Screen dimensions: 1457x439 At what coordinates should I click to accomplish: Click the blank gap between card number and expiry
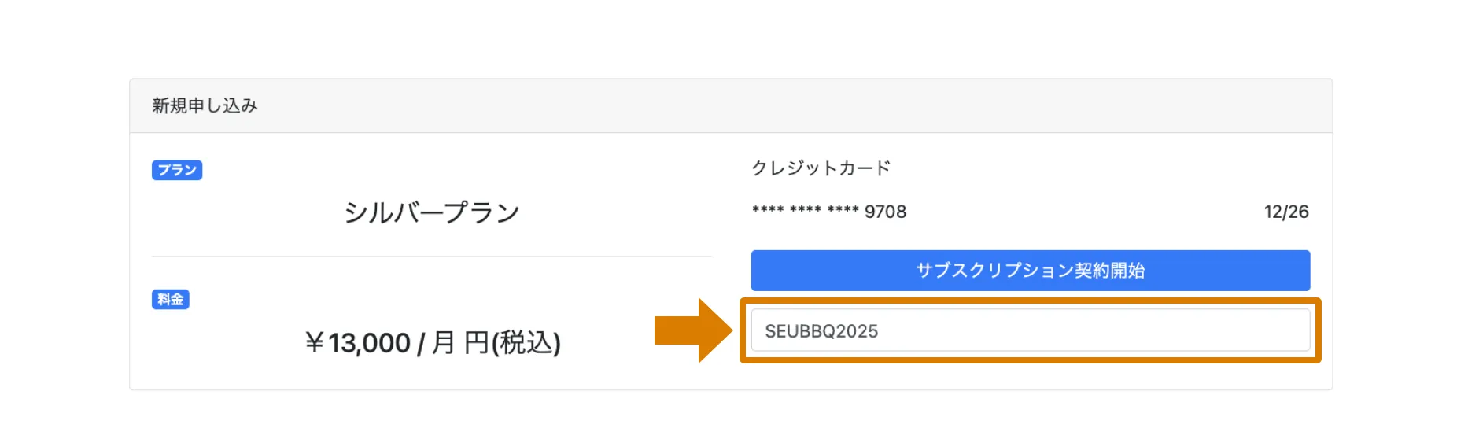tap(1086, 212)
